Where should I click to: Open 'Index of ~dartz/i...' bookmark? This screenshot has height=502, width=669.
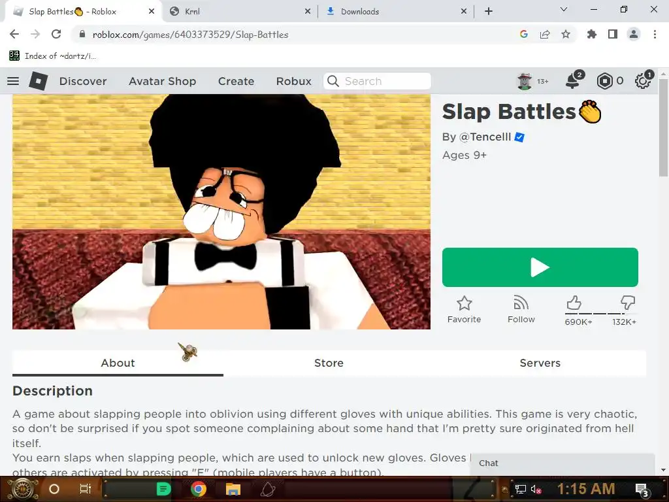click(x=52, y=56)
